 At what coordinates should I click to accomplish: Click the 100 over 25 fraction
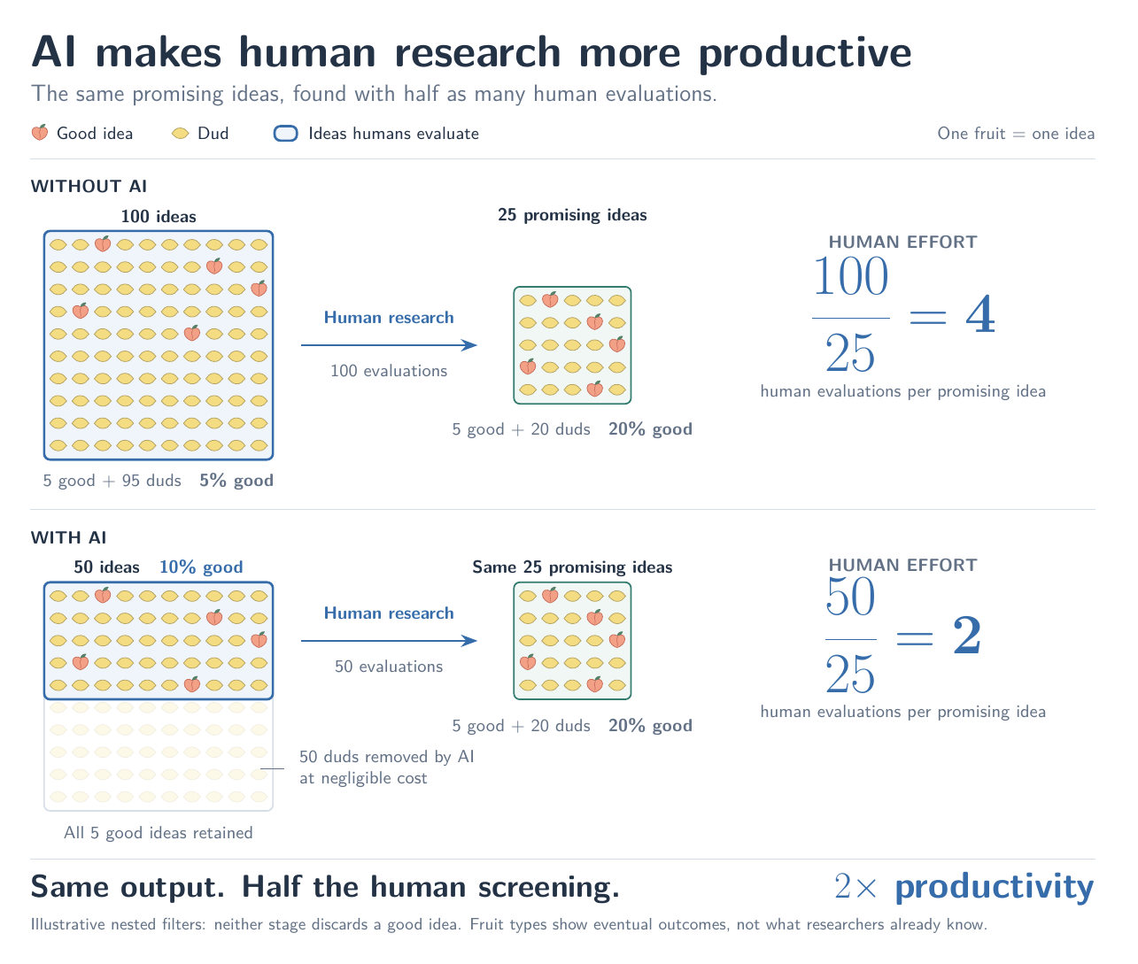[850, 316]
